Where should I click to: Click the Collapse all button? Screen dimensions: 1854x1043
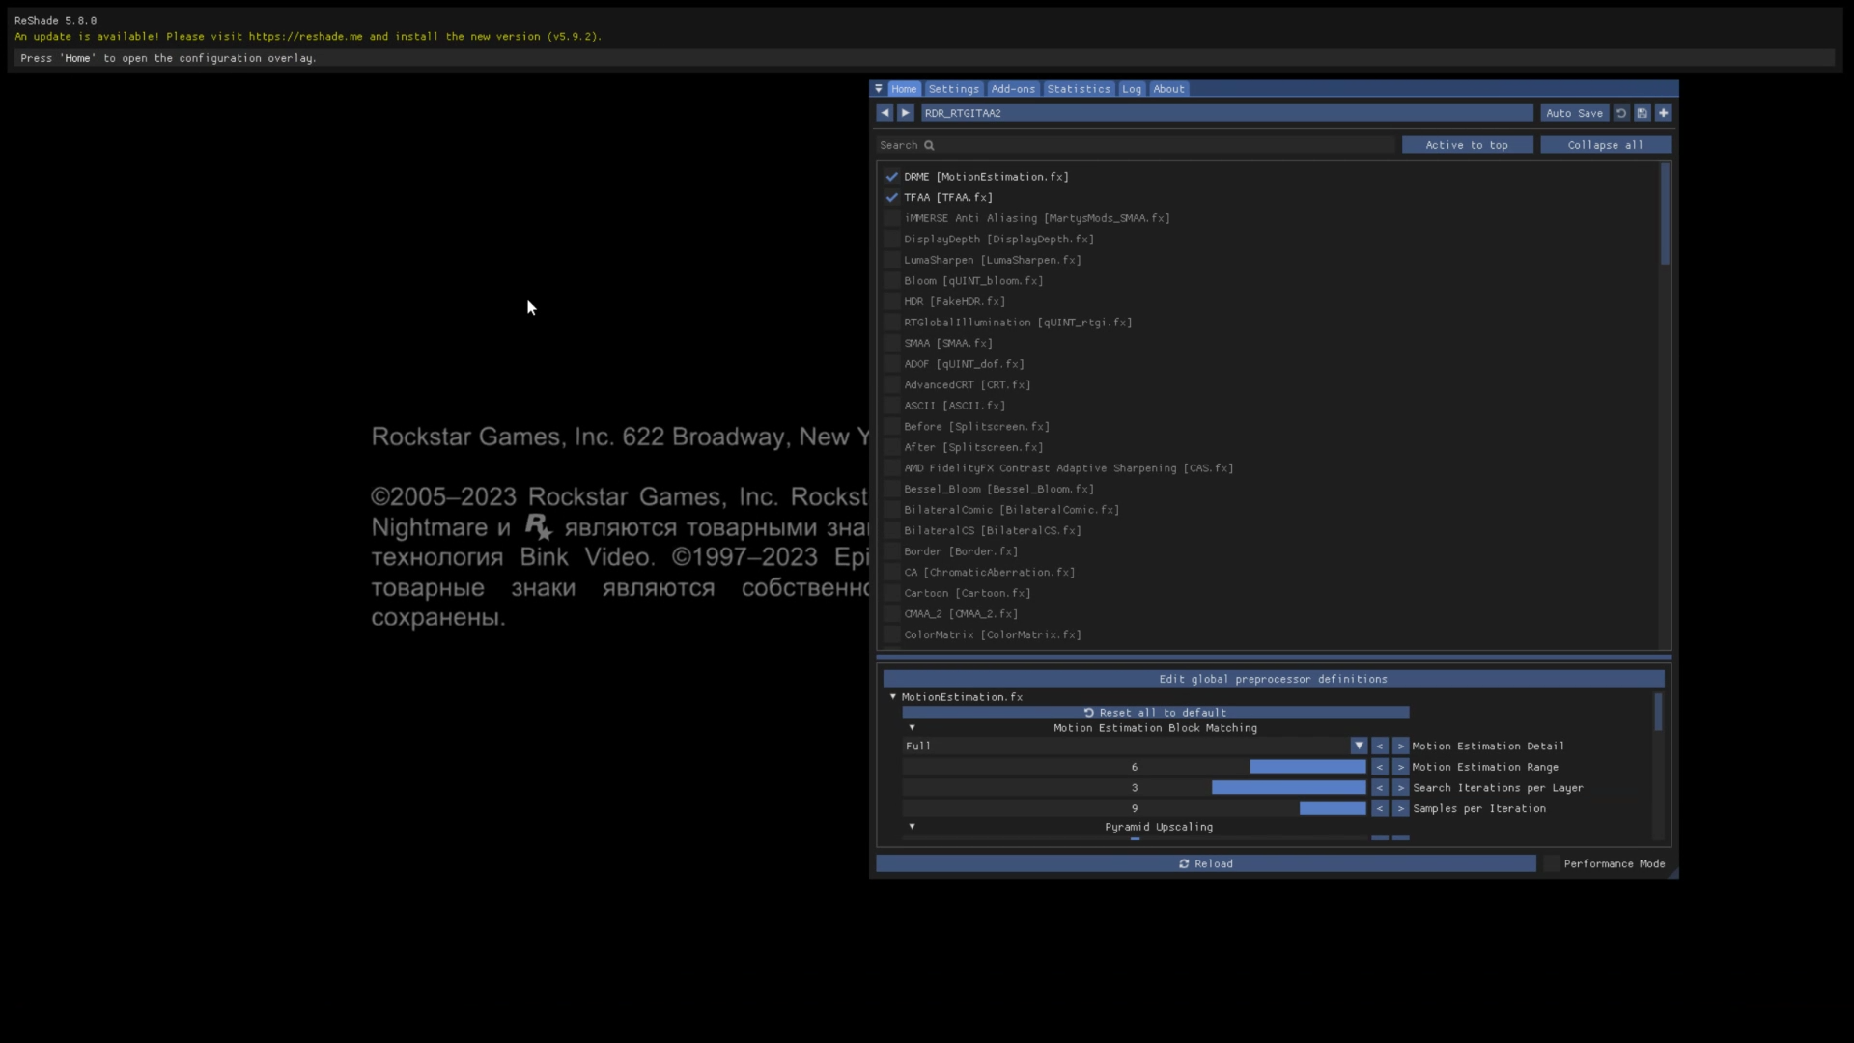point(1605,145)
